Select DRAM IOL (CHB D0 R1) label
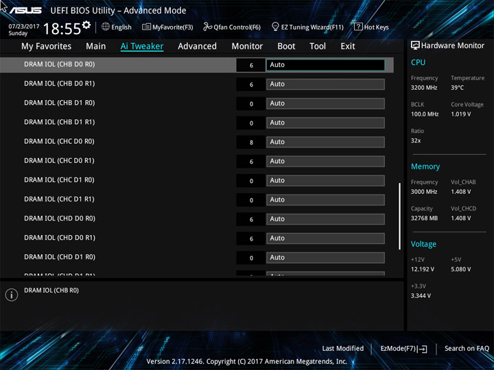494x370 pixels. (60, 84)
